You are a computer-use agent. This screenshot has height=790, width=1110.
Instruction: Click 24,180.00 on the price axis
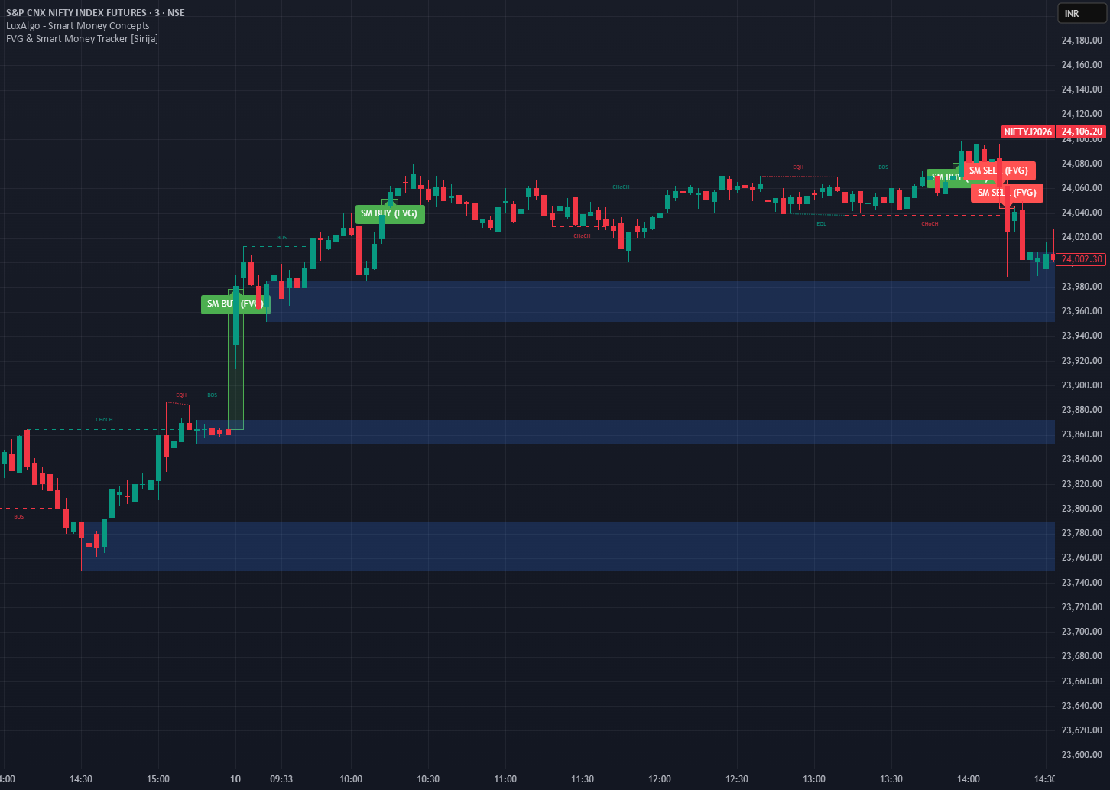tap(1082, 41)
